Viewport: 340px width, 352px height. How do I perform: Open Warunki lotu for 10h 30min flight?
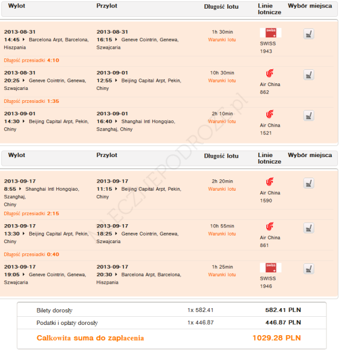[x=222, y=81]
